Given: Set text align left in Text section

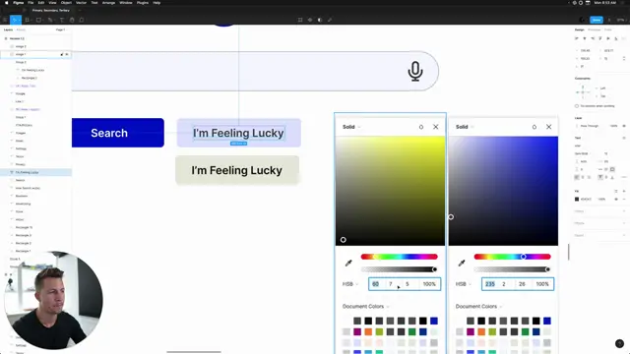Looking at the screenshot, I should (x=577, y=177).
